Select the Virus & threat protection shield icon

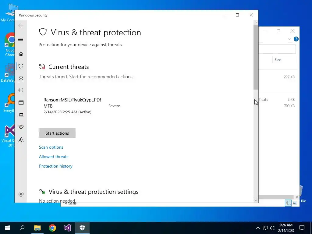click(x=21, y=66)
